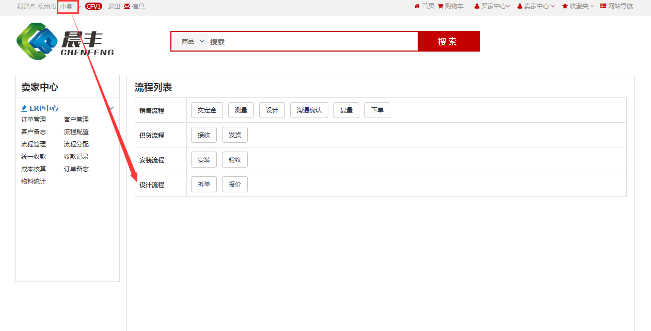
Task: Click the 交定金 step button
Action: pyautogui.click(x=207, y=110)
